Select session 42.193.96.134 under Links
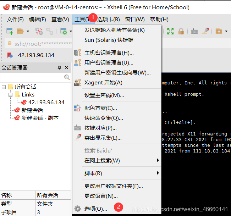 coord(46,103)
